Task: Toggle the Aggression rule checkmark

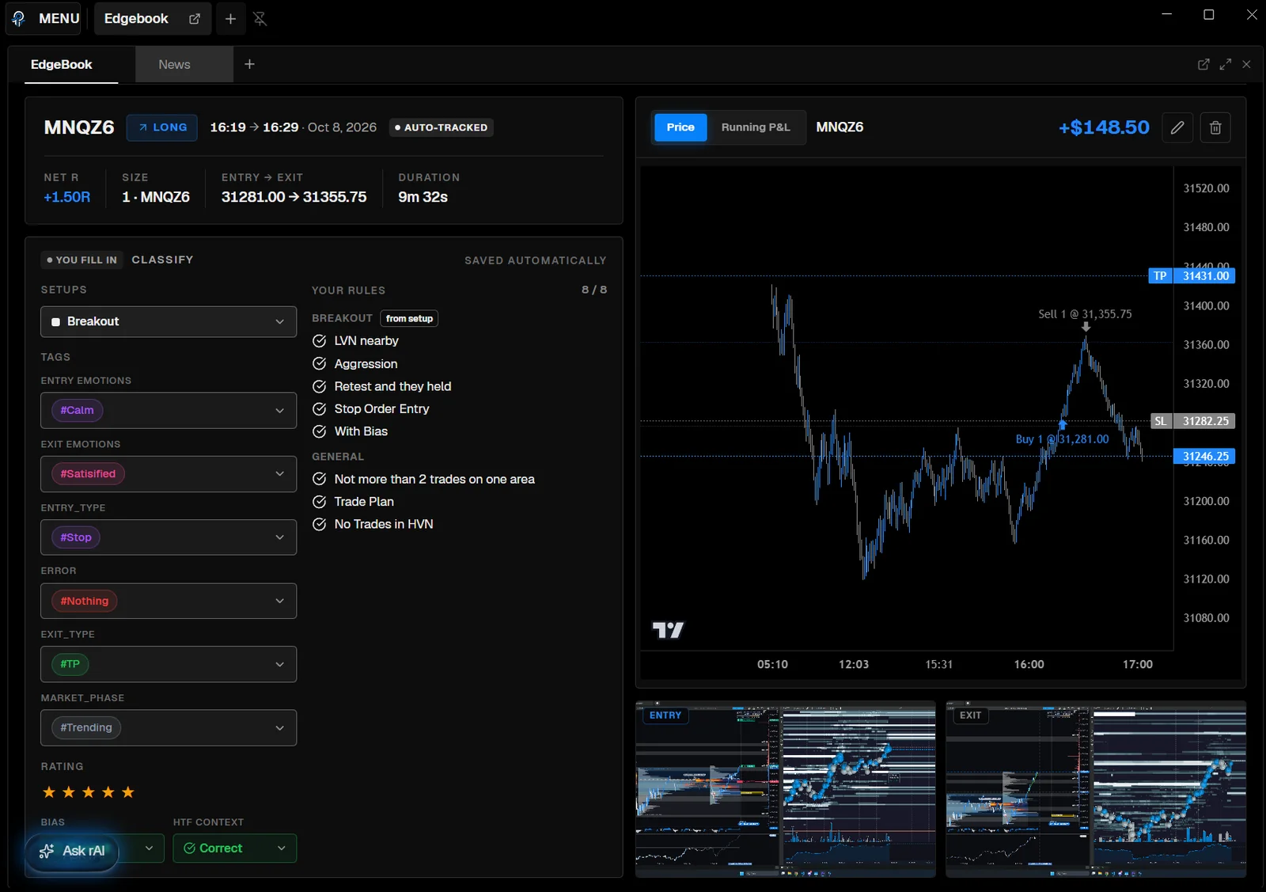Action: pos(320,364)
